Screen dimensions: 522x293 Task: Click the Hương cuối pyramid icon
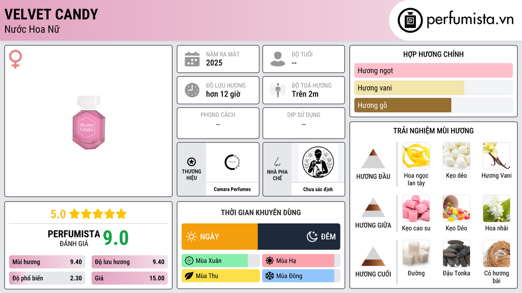(373, 256)
